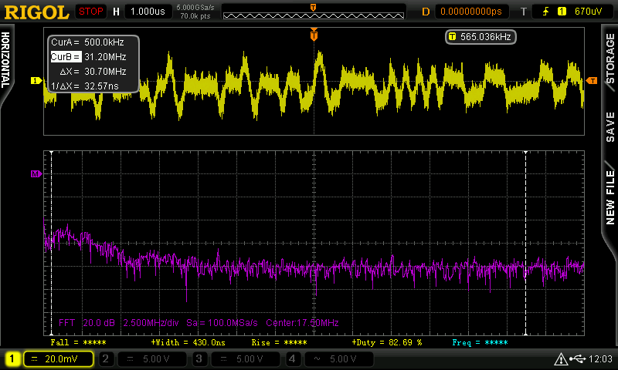Click cursor A dashed line in FFT window
The width and height of the screenshot is (618, 370).
pyautogui.click(x=51, y=243)
